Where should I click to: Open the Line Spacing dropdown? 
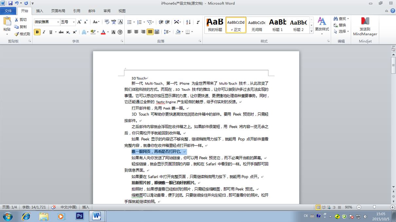[x=167, y=32]
